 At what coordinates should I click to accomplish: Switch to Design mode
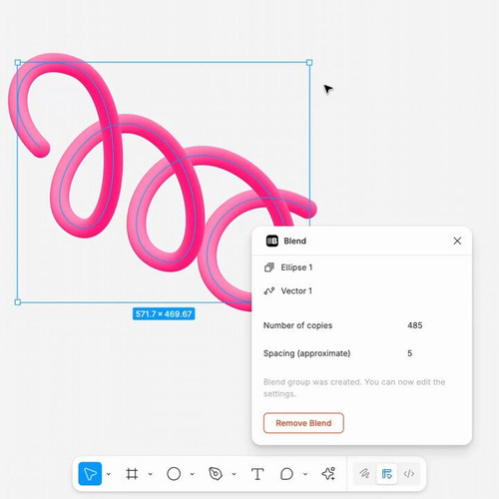click(x=386, y=474)
